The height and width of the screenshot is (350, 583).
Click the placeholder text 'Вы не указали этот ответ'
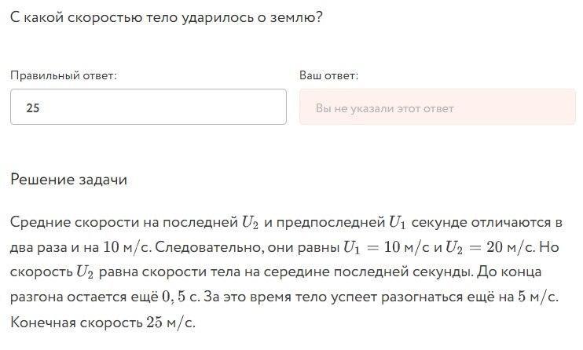pos(384,108)
